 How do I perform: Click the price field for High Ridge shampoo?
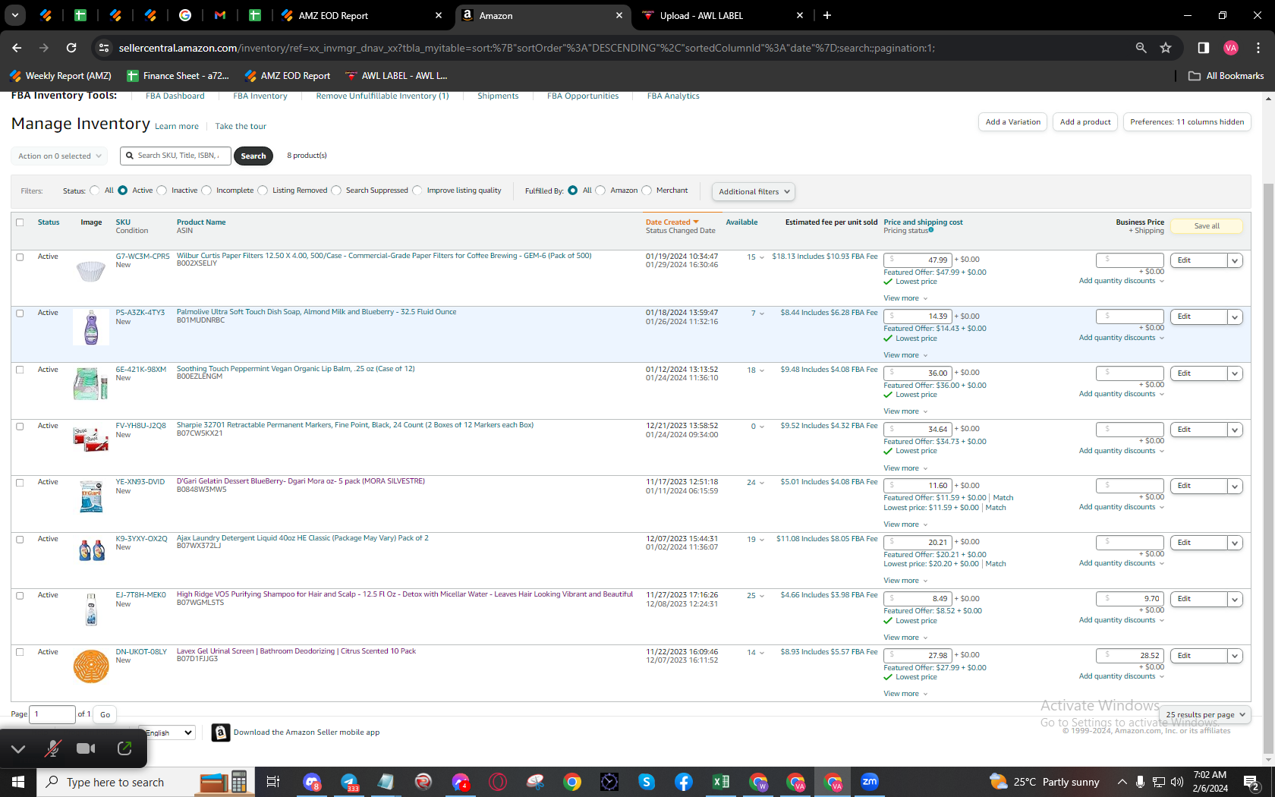(x=918, y=598)
